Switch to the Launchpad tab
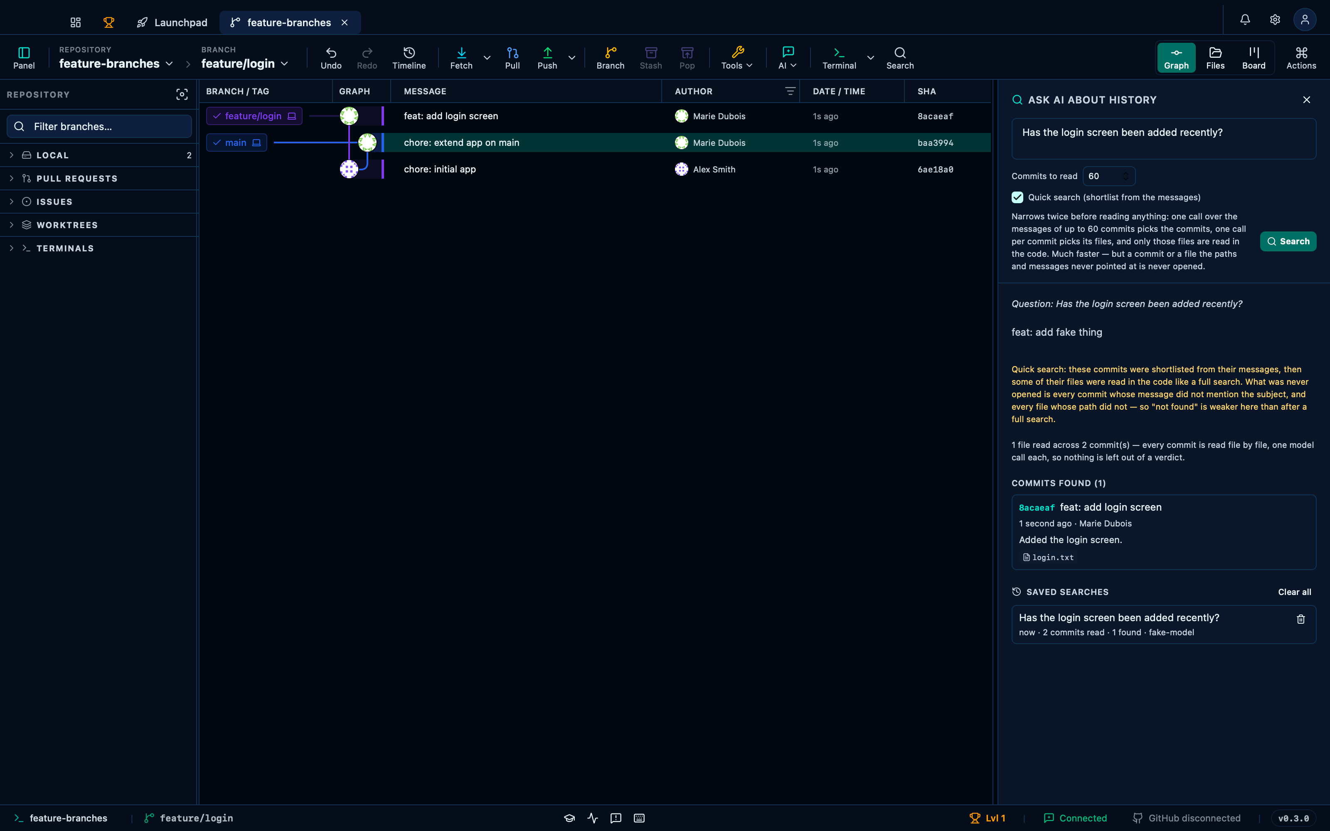This screenshot has width=1330, height=831. pyautogui.click(x=172, y=22)
